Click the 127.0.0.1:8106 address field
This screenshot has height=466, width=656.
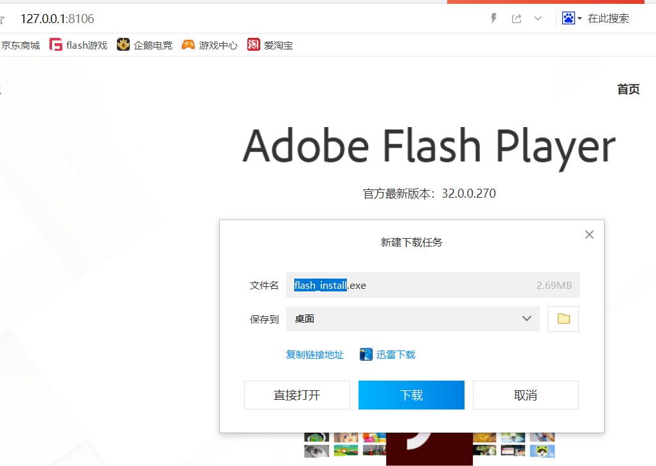click(x=57, y=19)
